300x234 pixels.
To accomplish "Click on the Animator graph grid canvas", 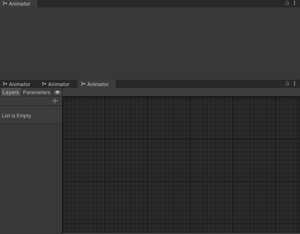I will [181, 164].
